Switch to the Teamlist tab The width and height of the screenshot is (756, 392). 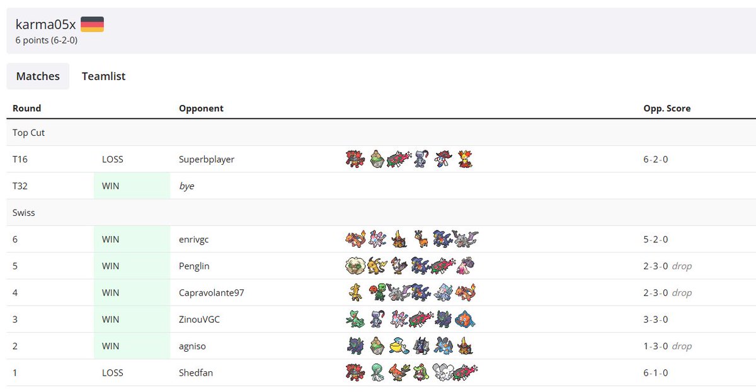click(x=103, y=76)
